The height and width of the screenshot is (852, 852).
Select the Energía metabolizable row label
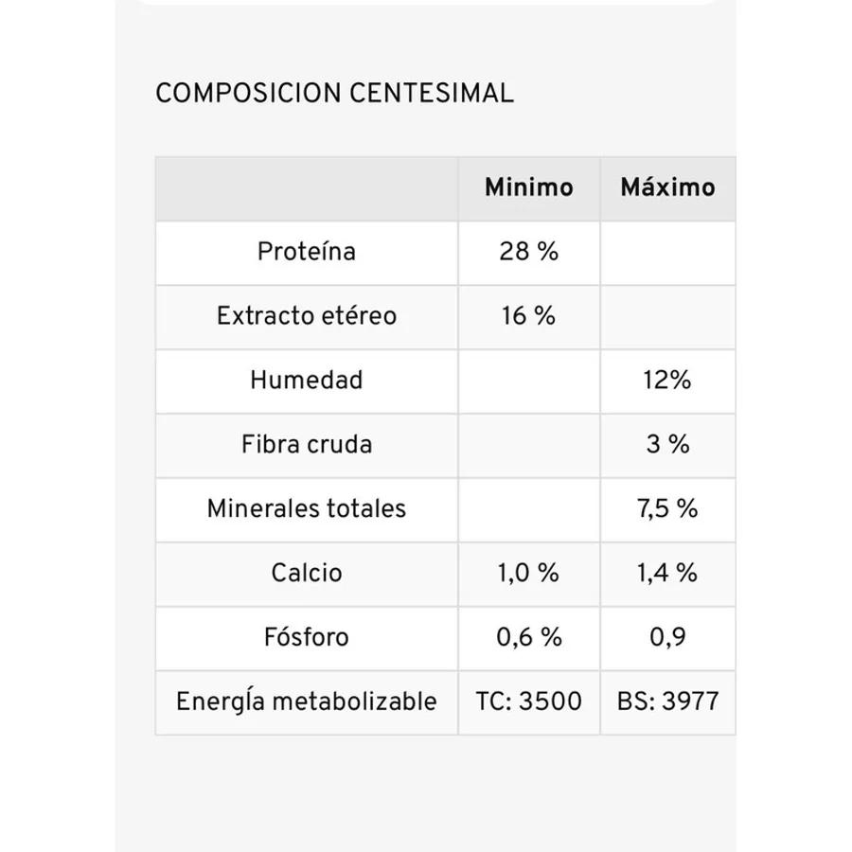(307, 701)
